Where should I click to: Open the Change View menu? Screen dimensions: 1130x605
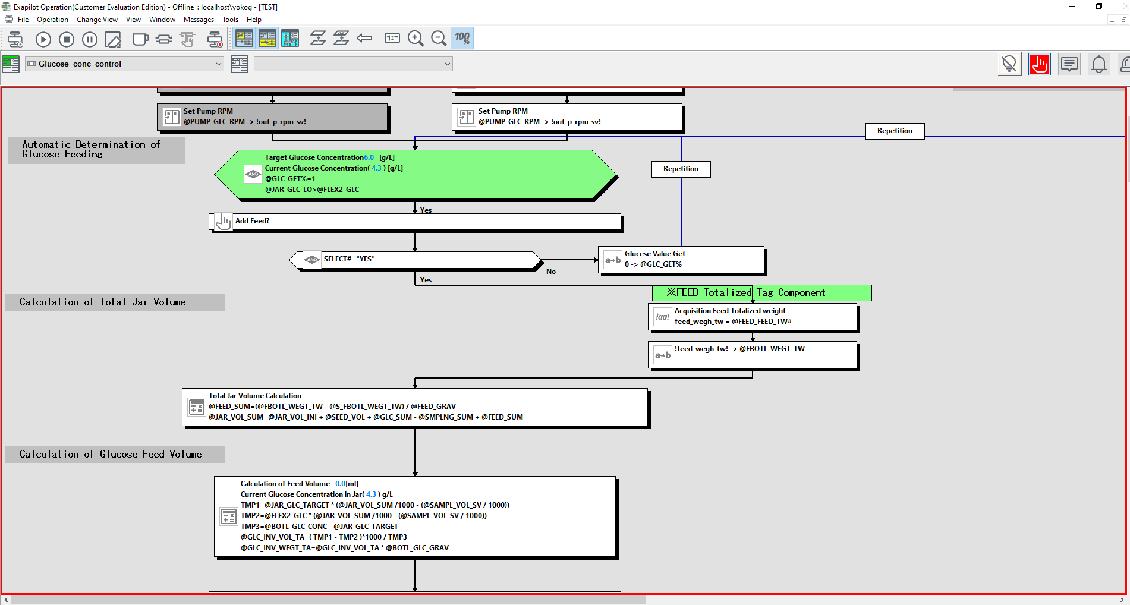coord(97,20)
